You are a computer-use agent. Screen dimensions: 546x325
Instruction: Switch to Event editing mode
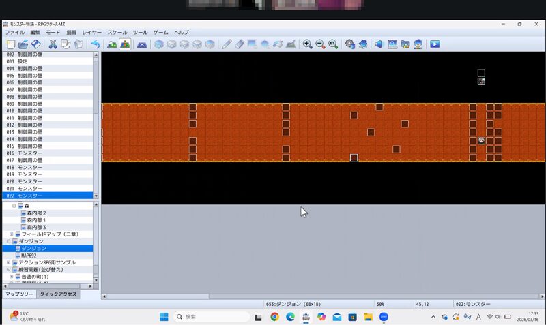[125, 44]
